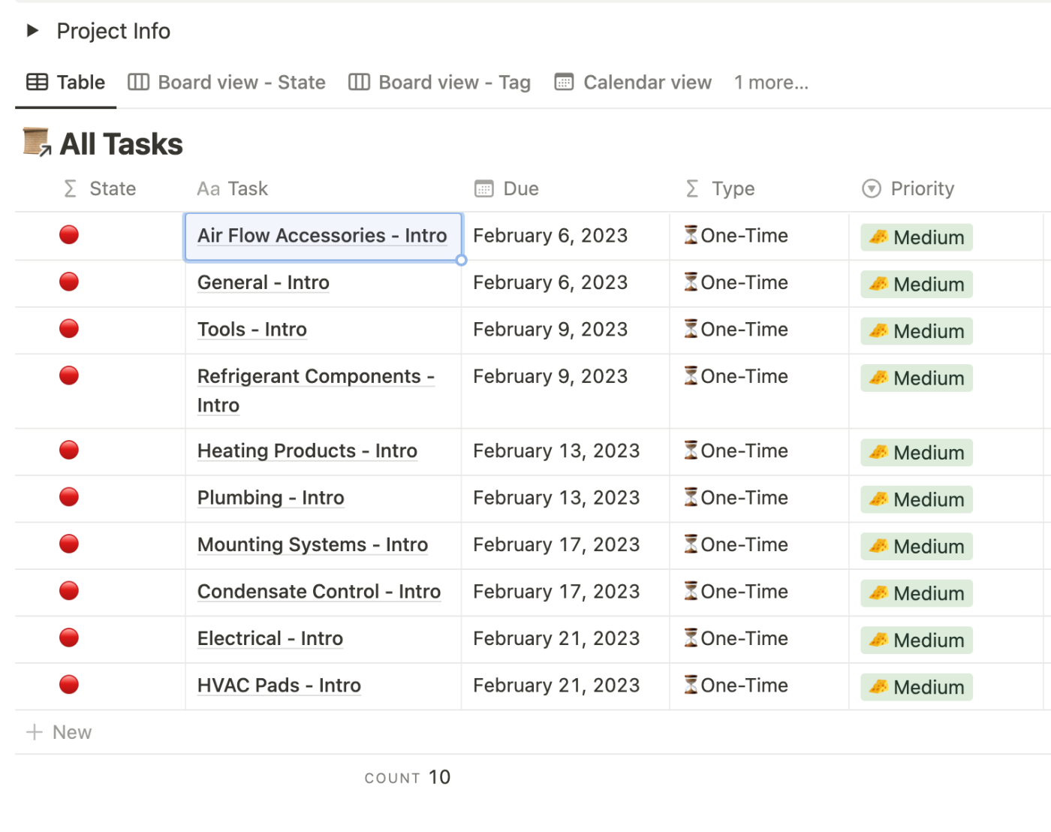The image size is (1051, 832).
Task: Open the Board view - State tab
Action: pyautogui.click(x=227, y=83)
